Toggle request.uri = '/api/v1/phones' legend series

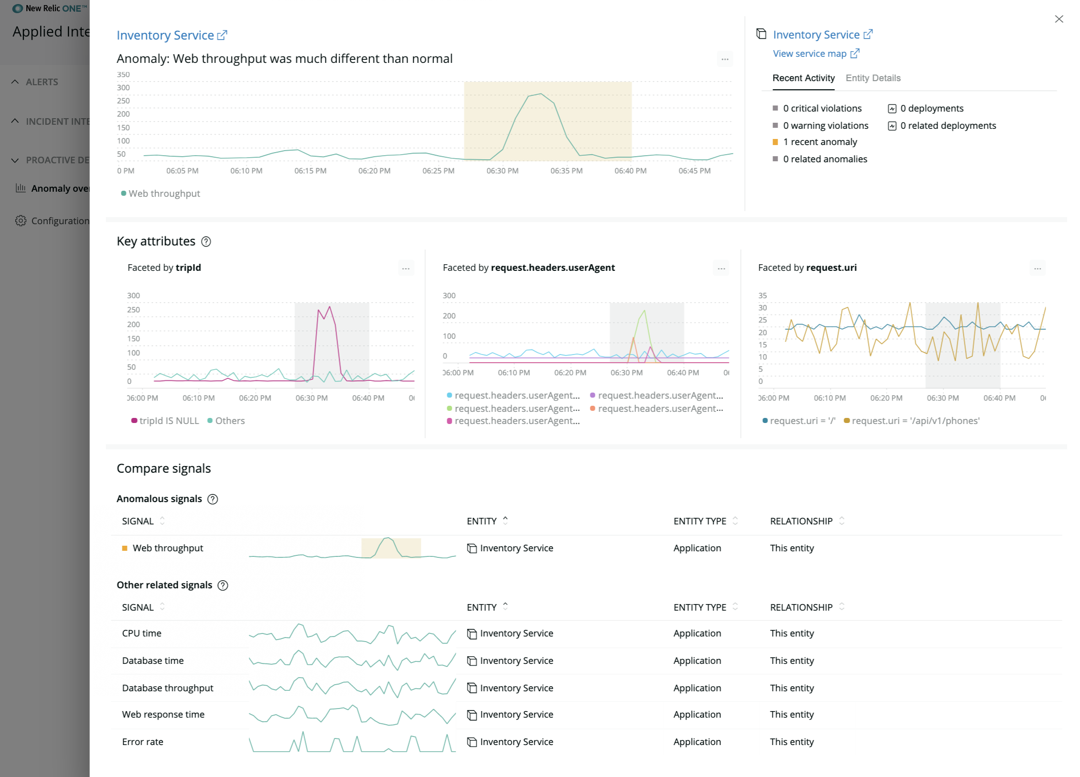912,420
